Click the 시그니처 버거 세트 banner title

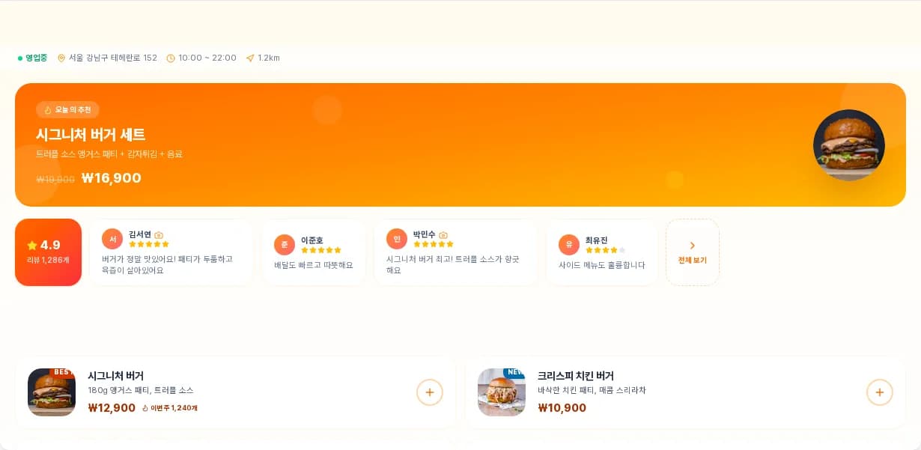coord(91,135)
